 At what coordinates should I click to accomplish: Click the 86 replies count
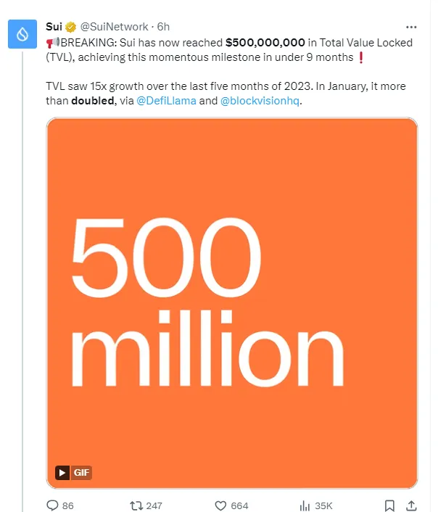tap(69, 505)
